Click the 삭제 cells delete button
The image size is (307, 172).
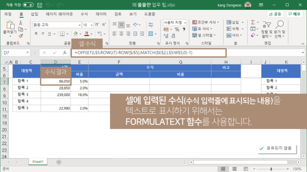(x=233, y=29)
